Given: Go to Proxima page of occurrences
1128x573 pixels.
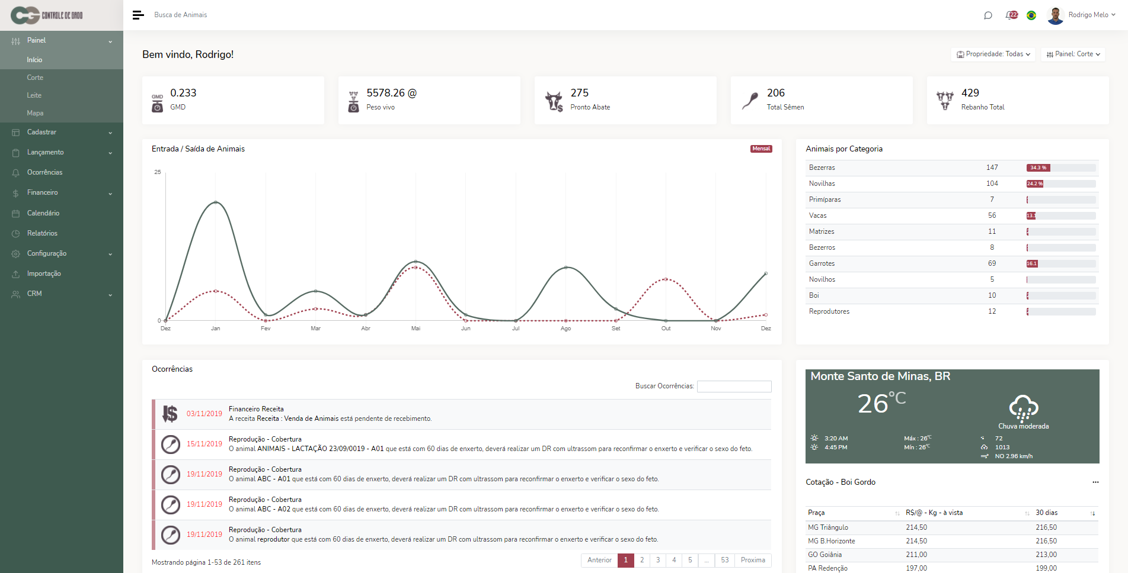Looking at the screenshot, I should click(x=753, y=560).
